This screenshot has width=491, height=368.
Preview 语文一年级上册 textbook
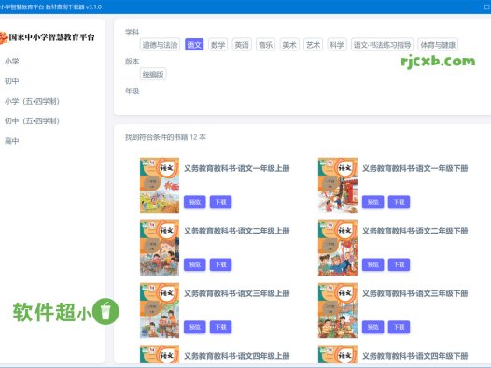tap(195, 202)
